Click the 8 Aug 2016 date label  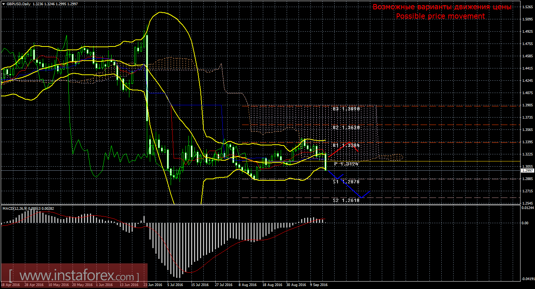(x=248, y=285)
